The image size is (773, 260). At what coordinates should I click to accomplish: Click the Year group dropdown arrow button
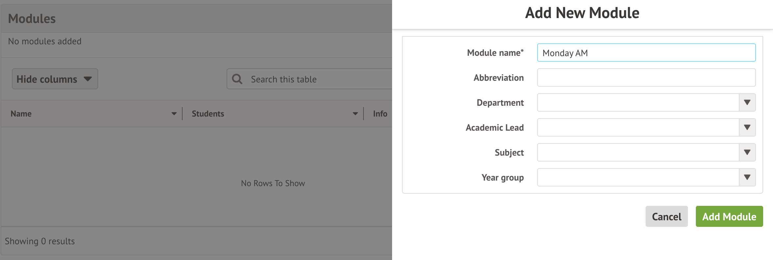tap(747, 177)
